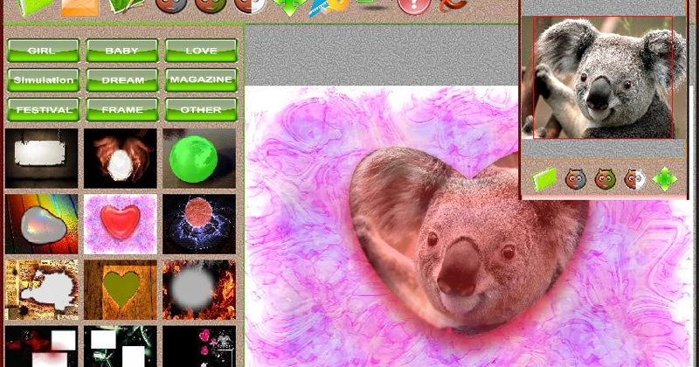The width and height of the screenshot is (699, 367).
Task: Choose the hanging white signboard template
Action: (x=41, y=158)
